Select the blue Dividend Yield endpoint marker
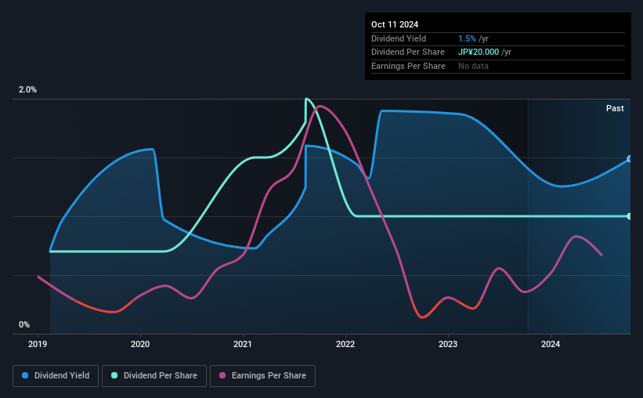 point(630,159)
